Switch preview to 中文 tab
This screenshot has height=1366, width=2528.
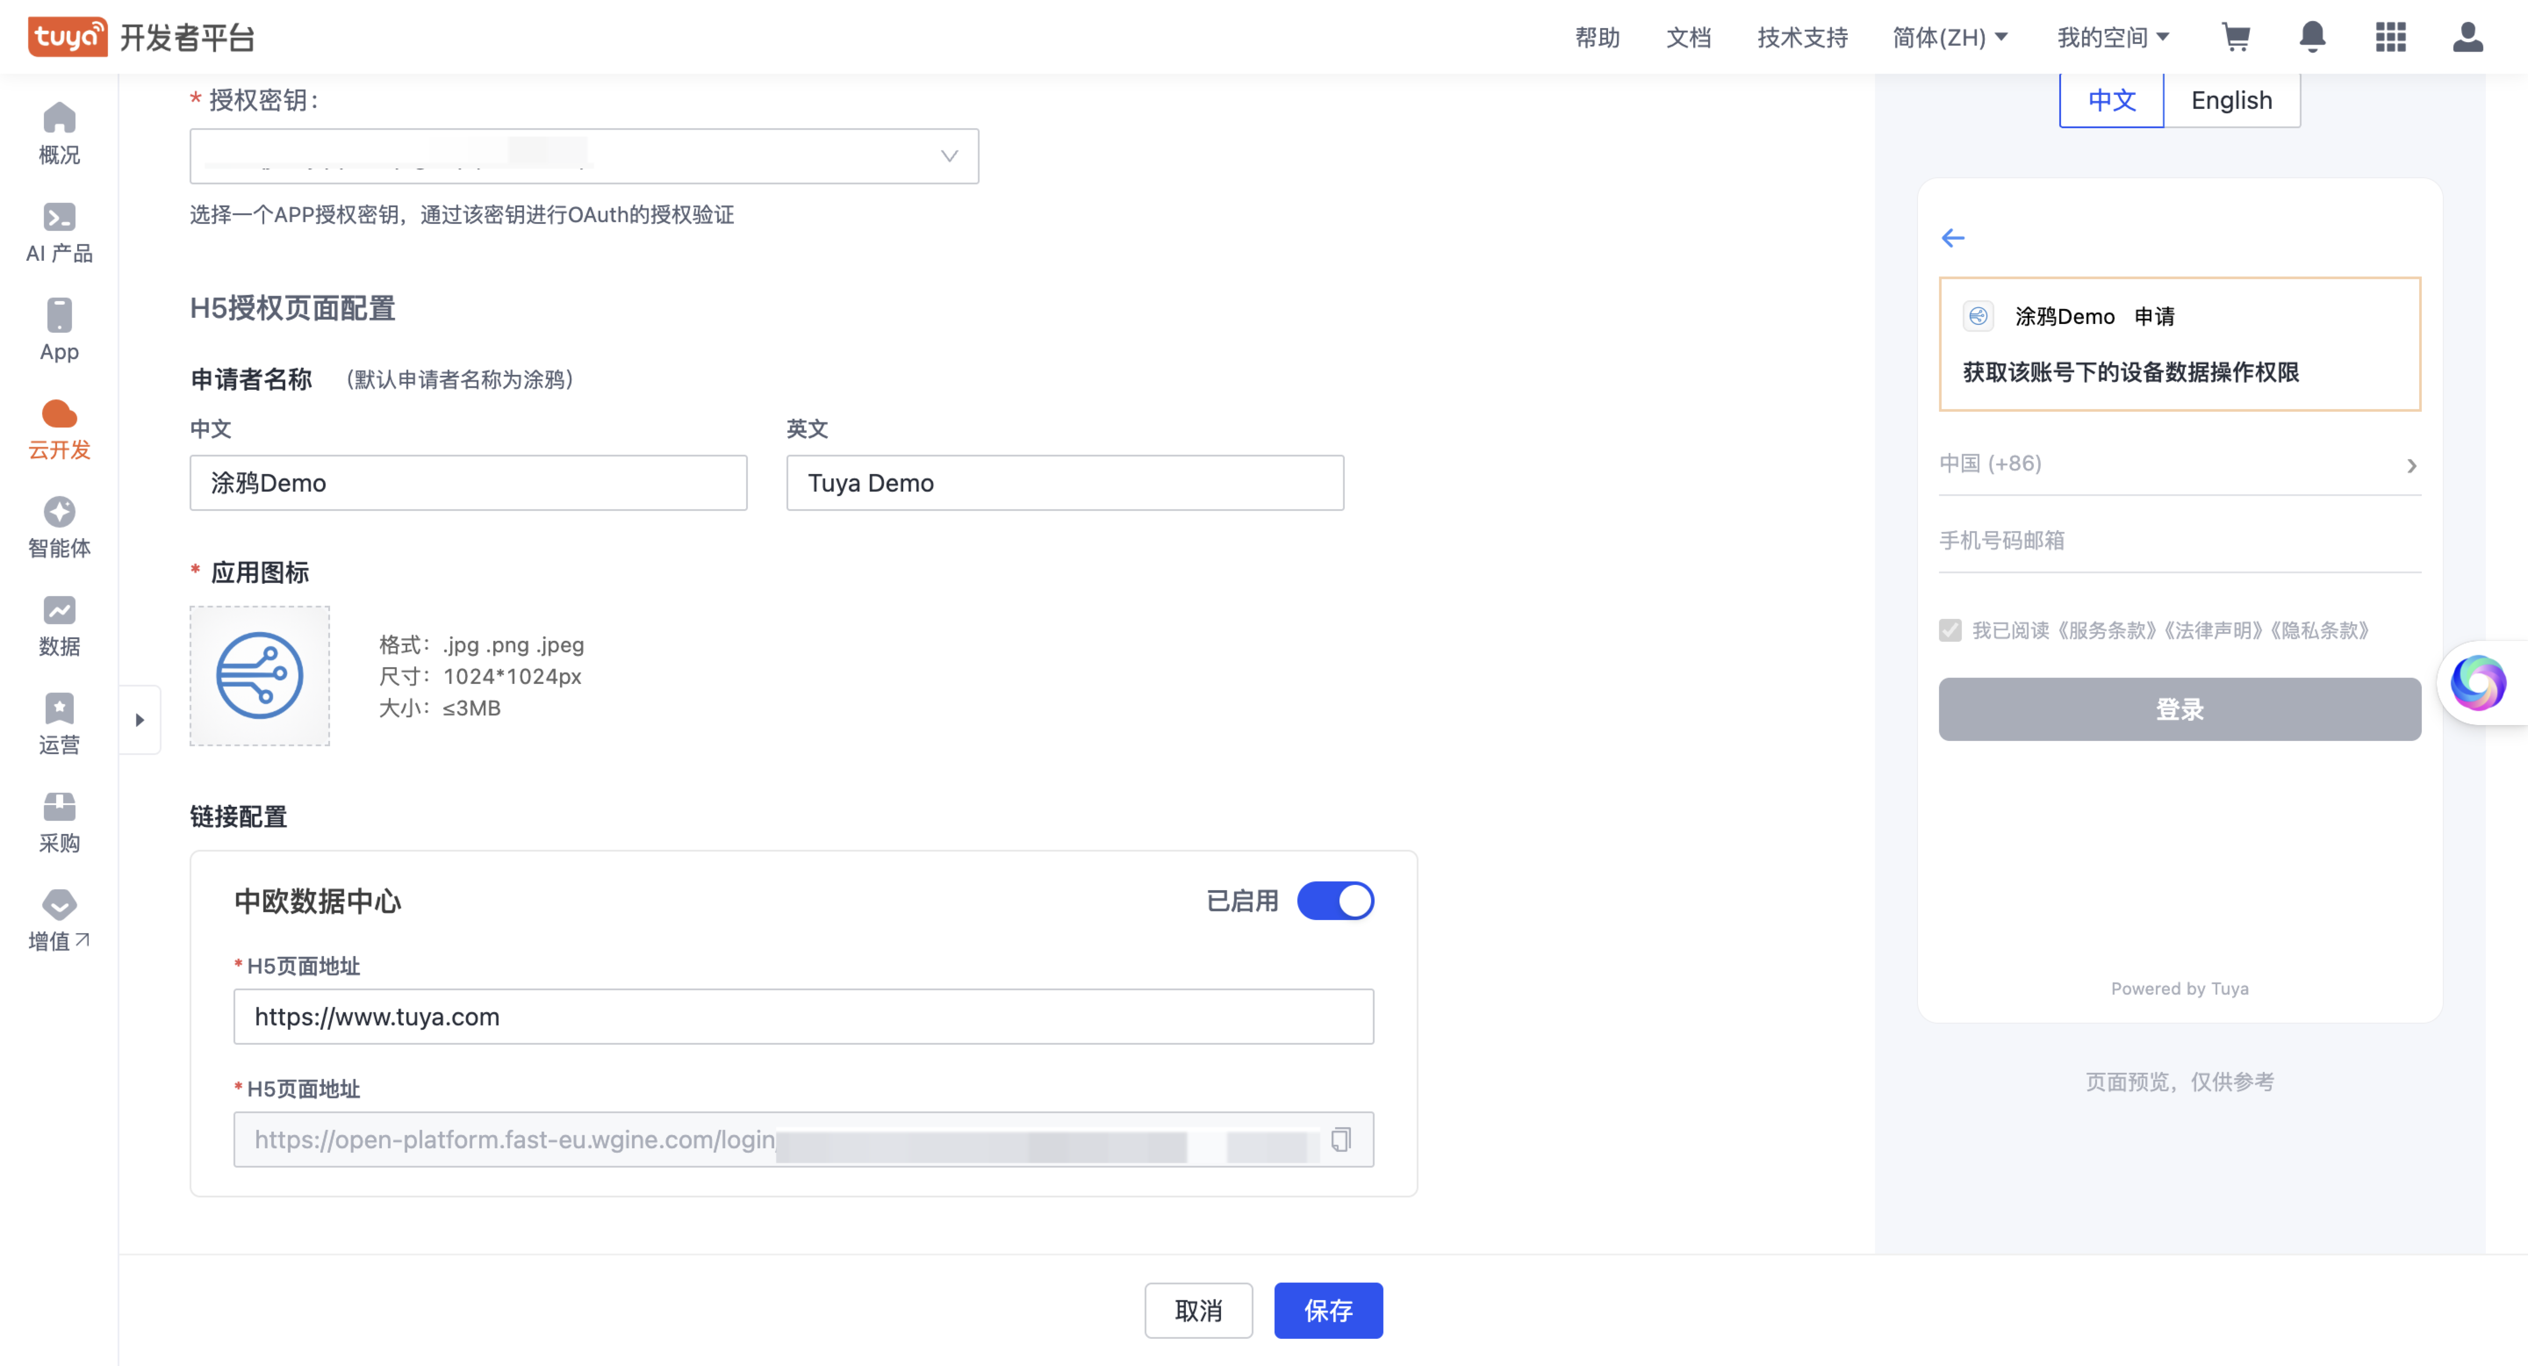(2111, 100)
